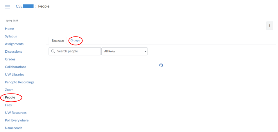Click the loading spinner indicator
Image resolution: width=278 pixels, height=132 pixels.
click(x=161, y=65)
